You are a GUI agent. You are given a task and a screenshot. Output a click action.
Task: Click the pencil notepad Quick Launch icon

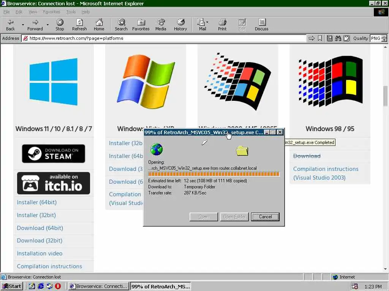(x=32, y=286)
